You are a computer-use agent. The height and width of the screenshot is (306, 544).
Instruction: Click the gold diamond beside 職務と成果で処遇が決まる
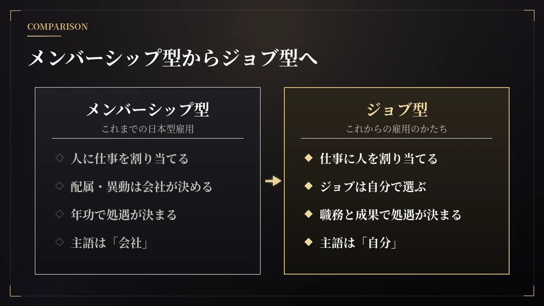pyautogui.click(x=309, y=214)
